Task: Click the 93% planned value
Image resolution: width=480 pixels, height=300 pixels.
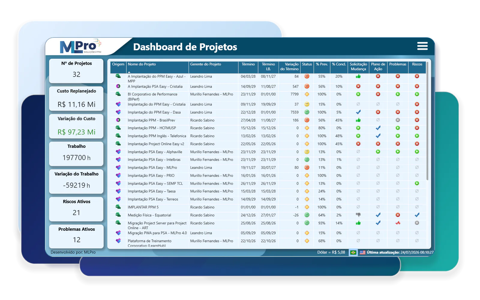Action: (x=322, y=223)
